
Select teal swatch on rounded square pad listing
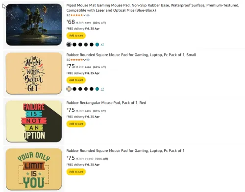(x=97, y=89)
